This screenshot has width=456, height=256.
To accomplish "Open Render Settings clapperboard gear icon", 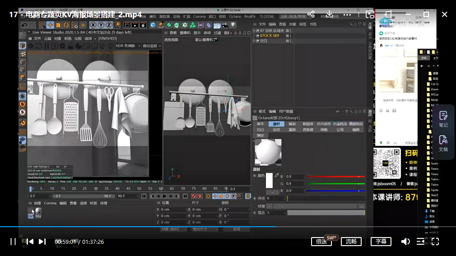I will pos(143,25).
